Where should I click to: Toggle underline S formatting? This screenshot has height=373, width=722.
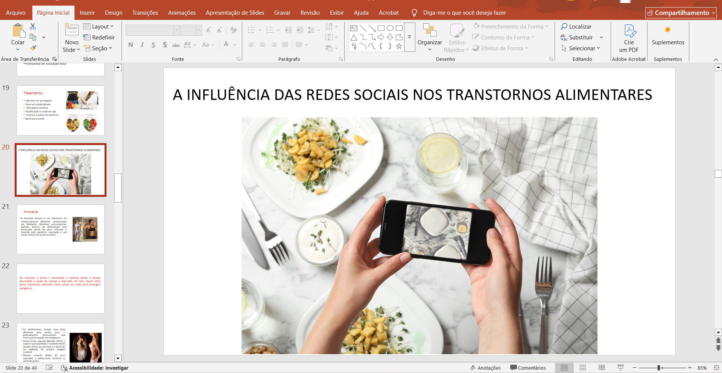154,45
